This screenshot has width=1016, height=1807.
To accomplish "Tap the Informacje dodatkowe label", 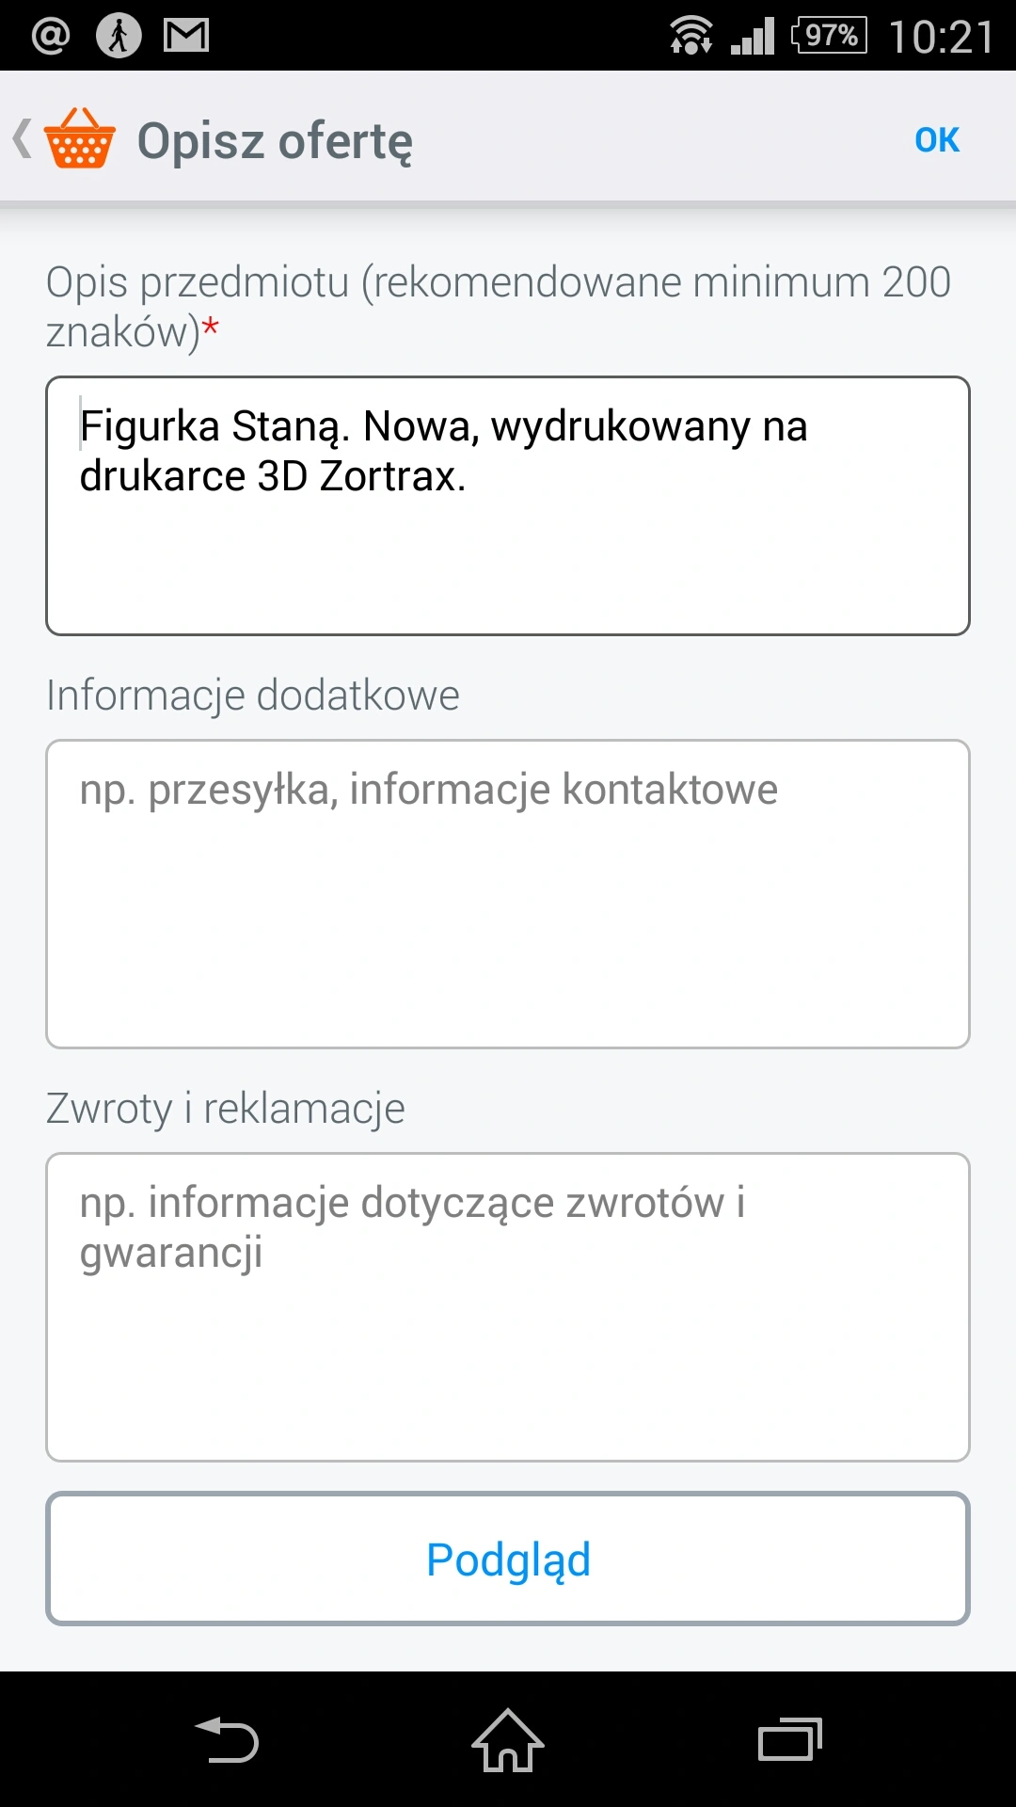I will click(253, 695).
